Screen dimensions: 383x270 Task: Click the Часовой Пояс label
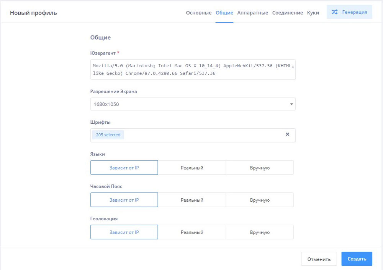point(106,186)
